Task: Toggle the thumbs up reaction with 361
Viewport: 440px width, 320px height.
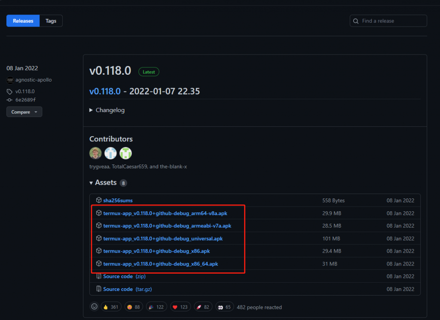Action: click(x=111, y=307)
